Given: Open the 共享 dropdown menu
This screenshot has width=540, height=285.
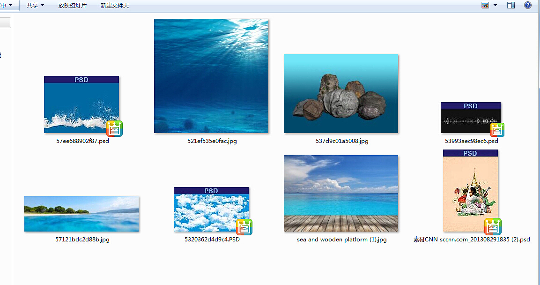Looking at the screenshot, I should pyautogui.click(x=35, y=6).
